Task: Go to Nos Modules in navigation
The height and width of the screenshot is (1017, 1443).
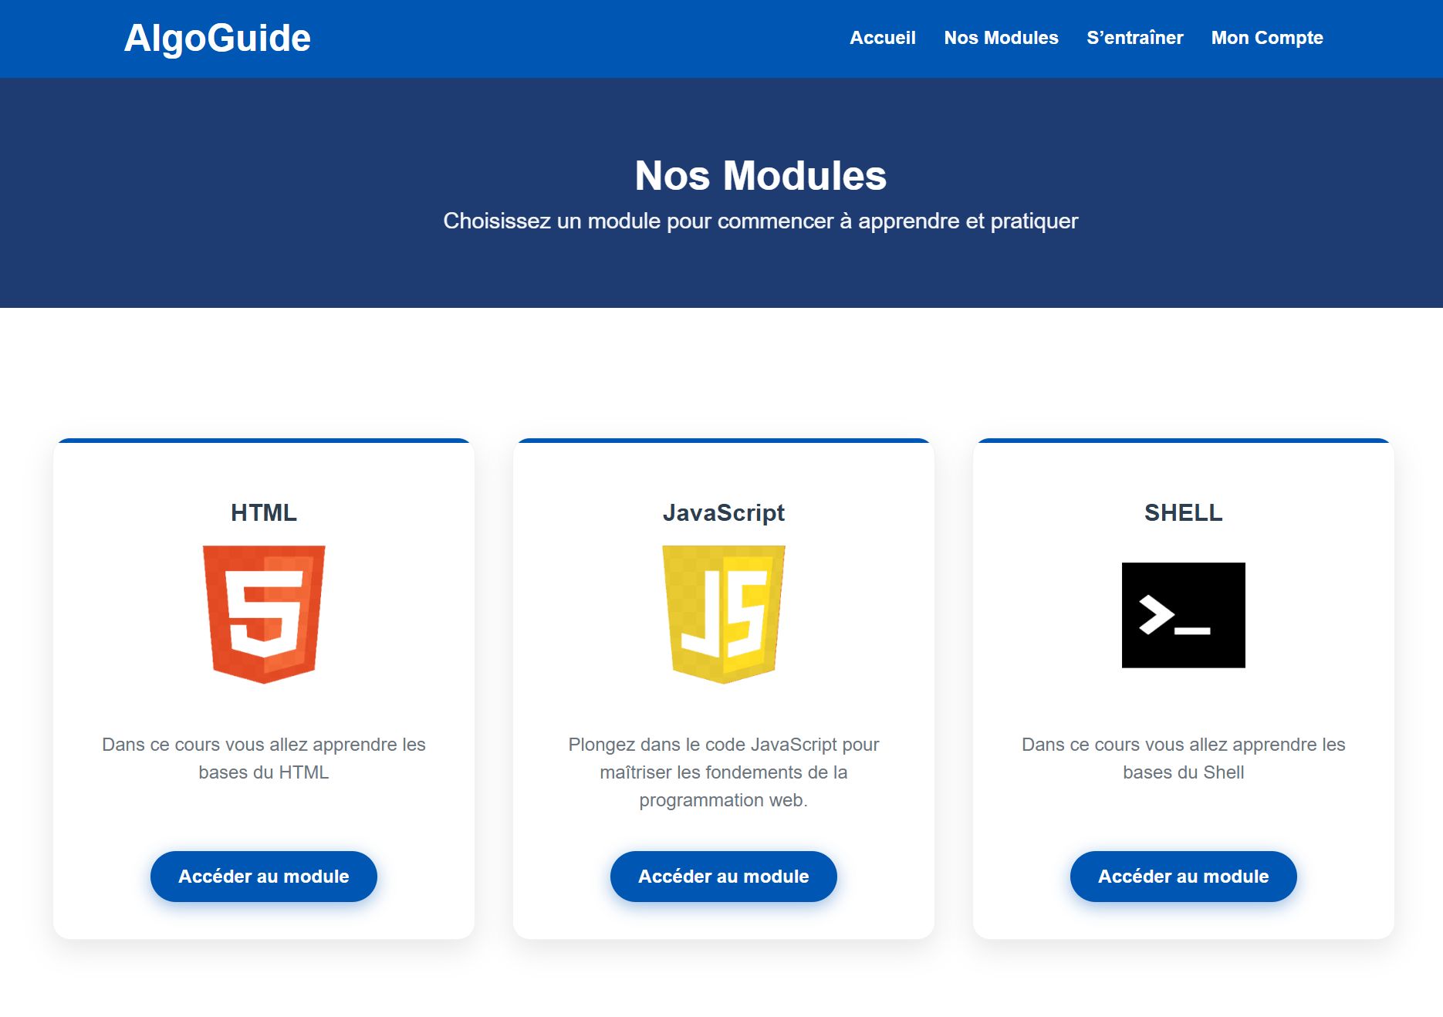Action: coord(1001,38)
